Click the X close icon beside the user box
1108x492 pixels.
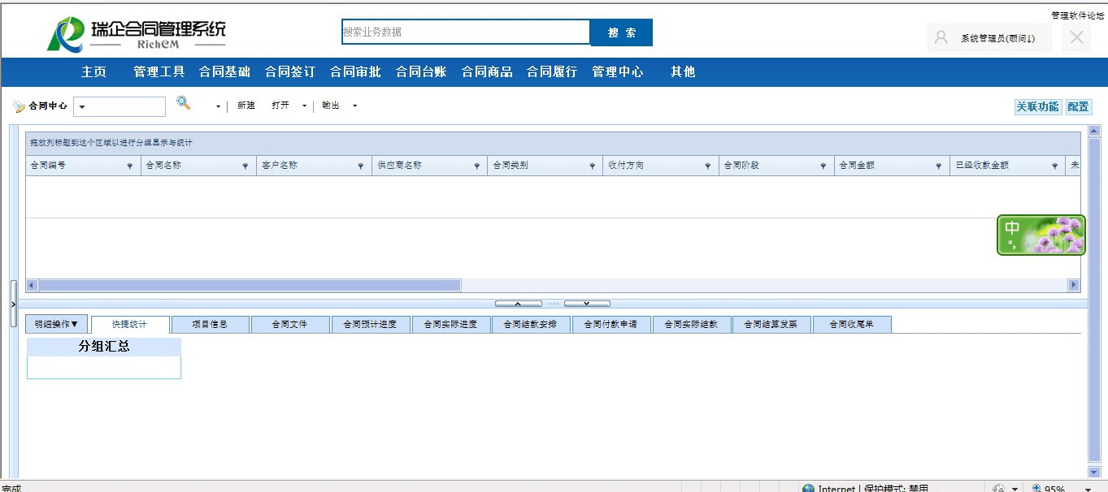tap(1076, 37)
